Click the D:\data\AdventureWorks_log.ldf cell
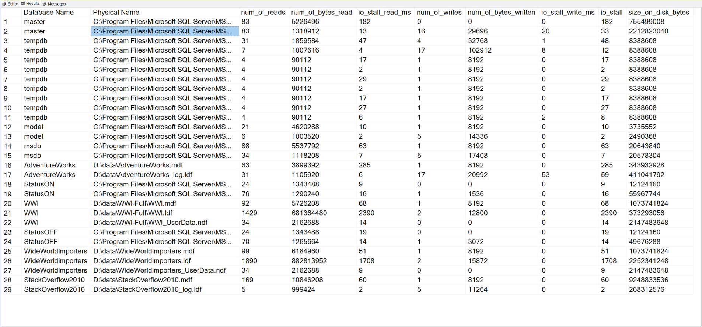Image resolution: width=702 pixels, height=327 pixels. coord(165,175)
